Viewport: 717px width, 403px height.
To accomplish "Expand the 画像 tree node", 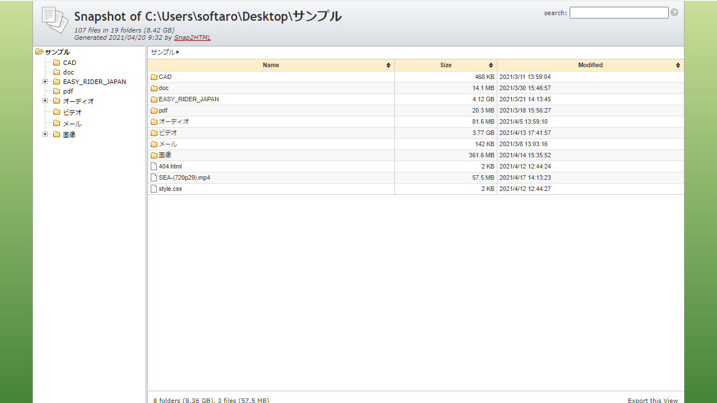I will click(x=45, y=134).
